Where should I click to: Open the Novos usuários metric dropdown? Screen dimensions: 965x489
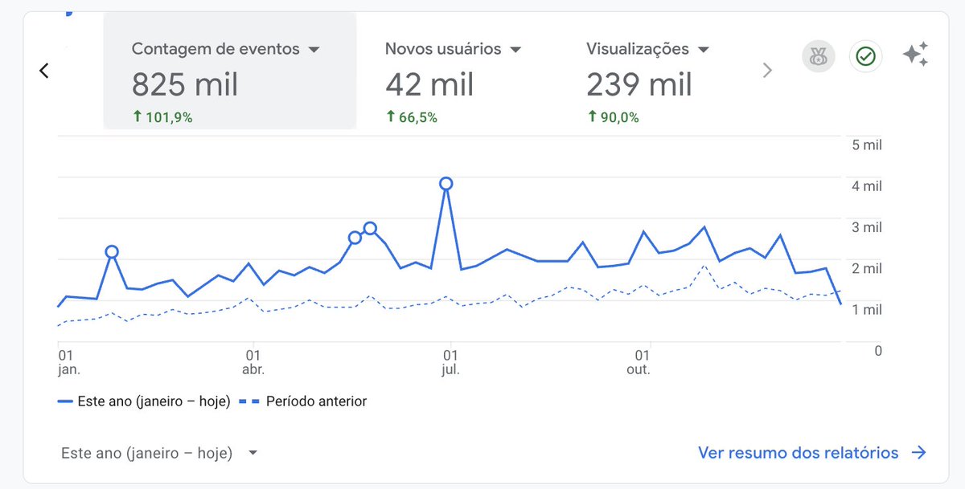click(x=515, y=50)
